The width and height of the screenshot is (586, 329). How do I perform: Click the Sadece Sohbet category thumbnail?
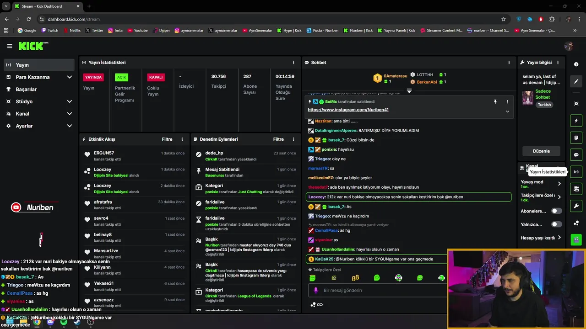click(x=528, y=98)
